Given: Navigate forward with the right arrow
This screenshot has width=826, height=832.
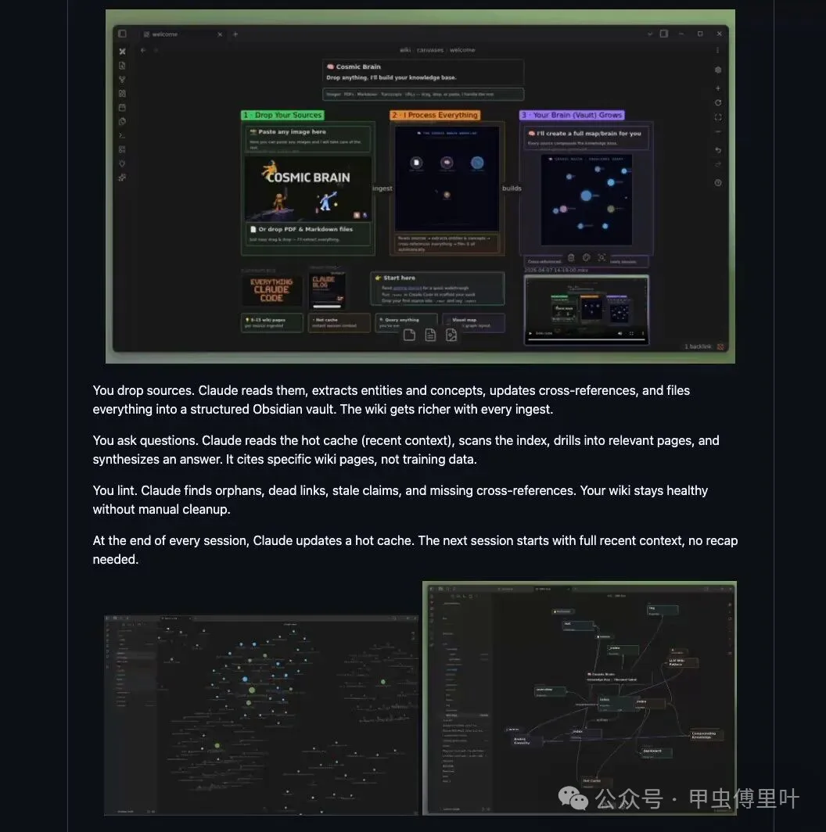Looking at the screenshot, I should point(156,50).
